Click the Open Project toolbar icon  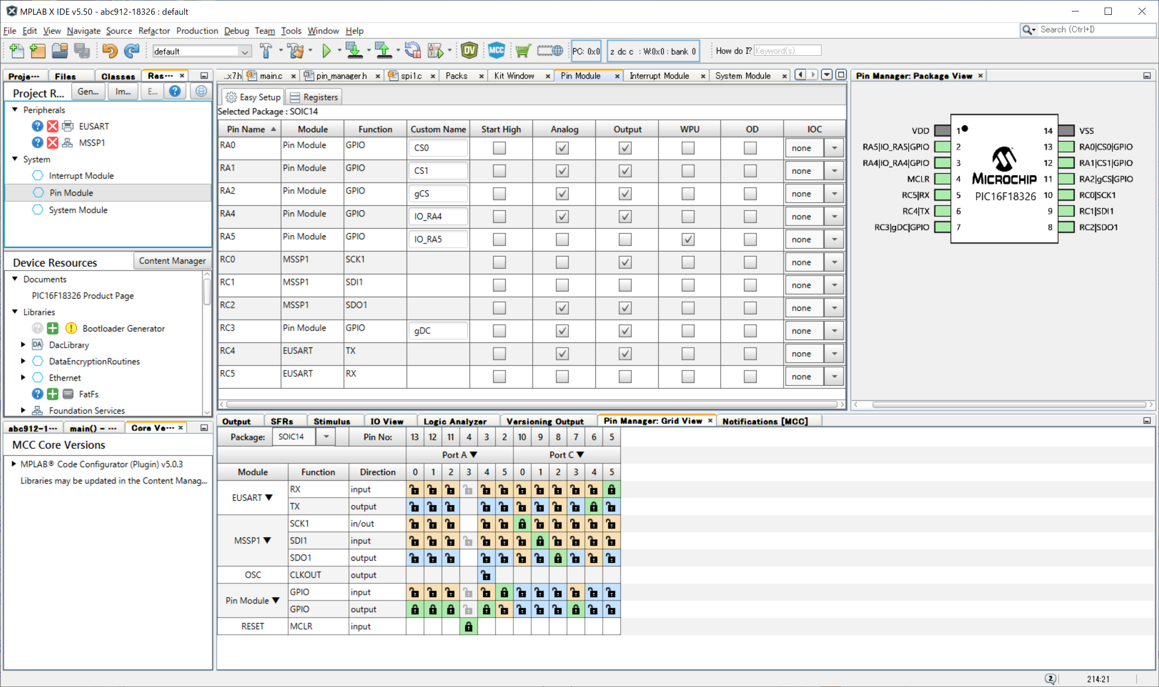[60, 50]
